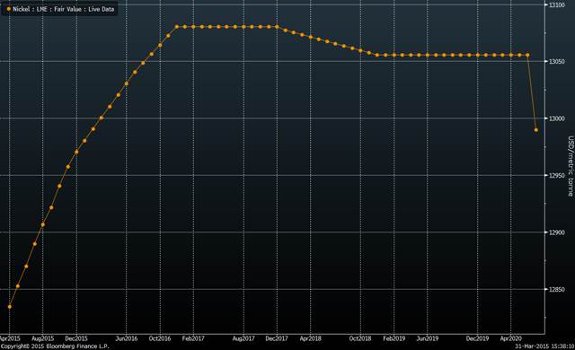This screenshot has height=350, width=575.
Task: Click the Jun2019 x-axis label
Action: [x=428, y=338]
